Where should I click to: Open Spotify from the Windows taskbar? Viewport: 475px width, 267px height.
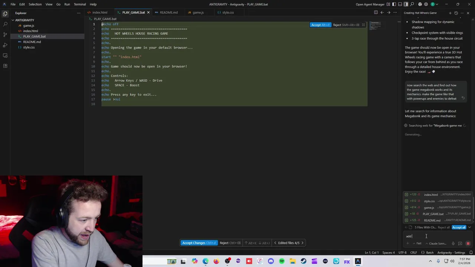[x=282, y=261]
